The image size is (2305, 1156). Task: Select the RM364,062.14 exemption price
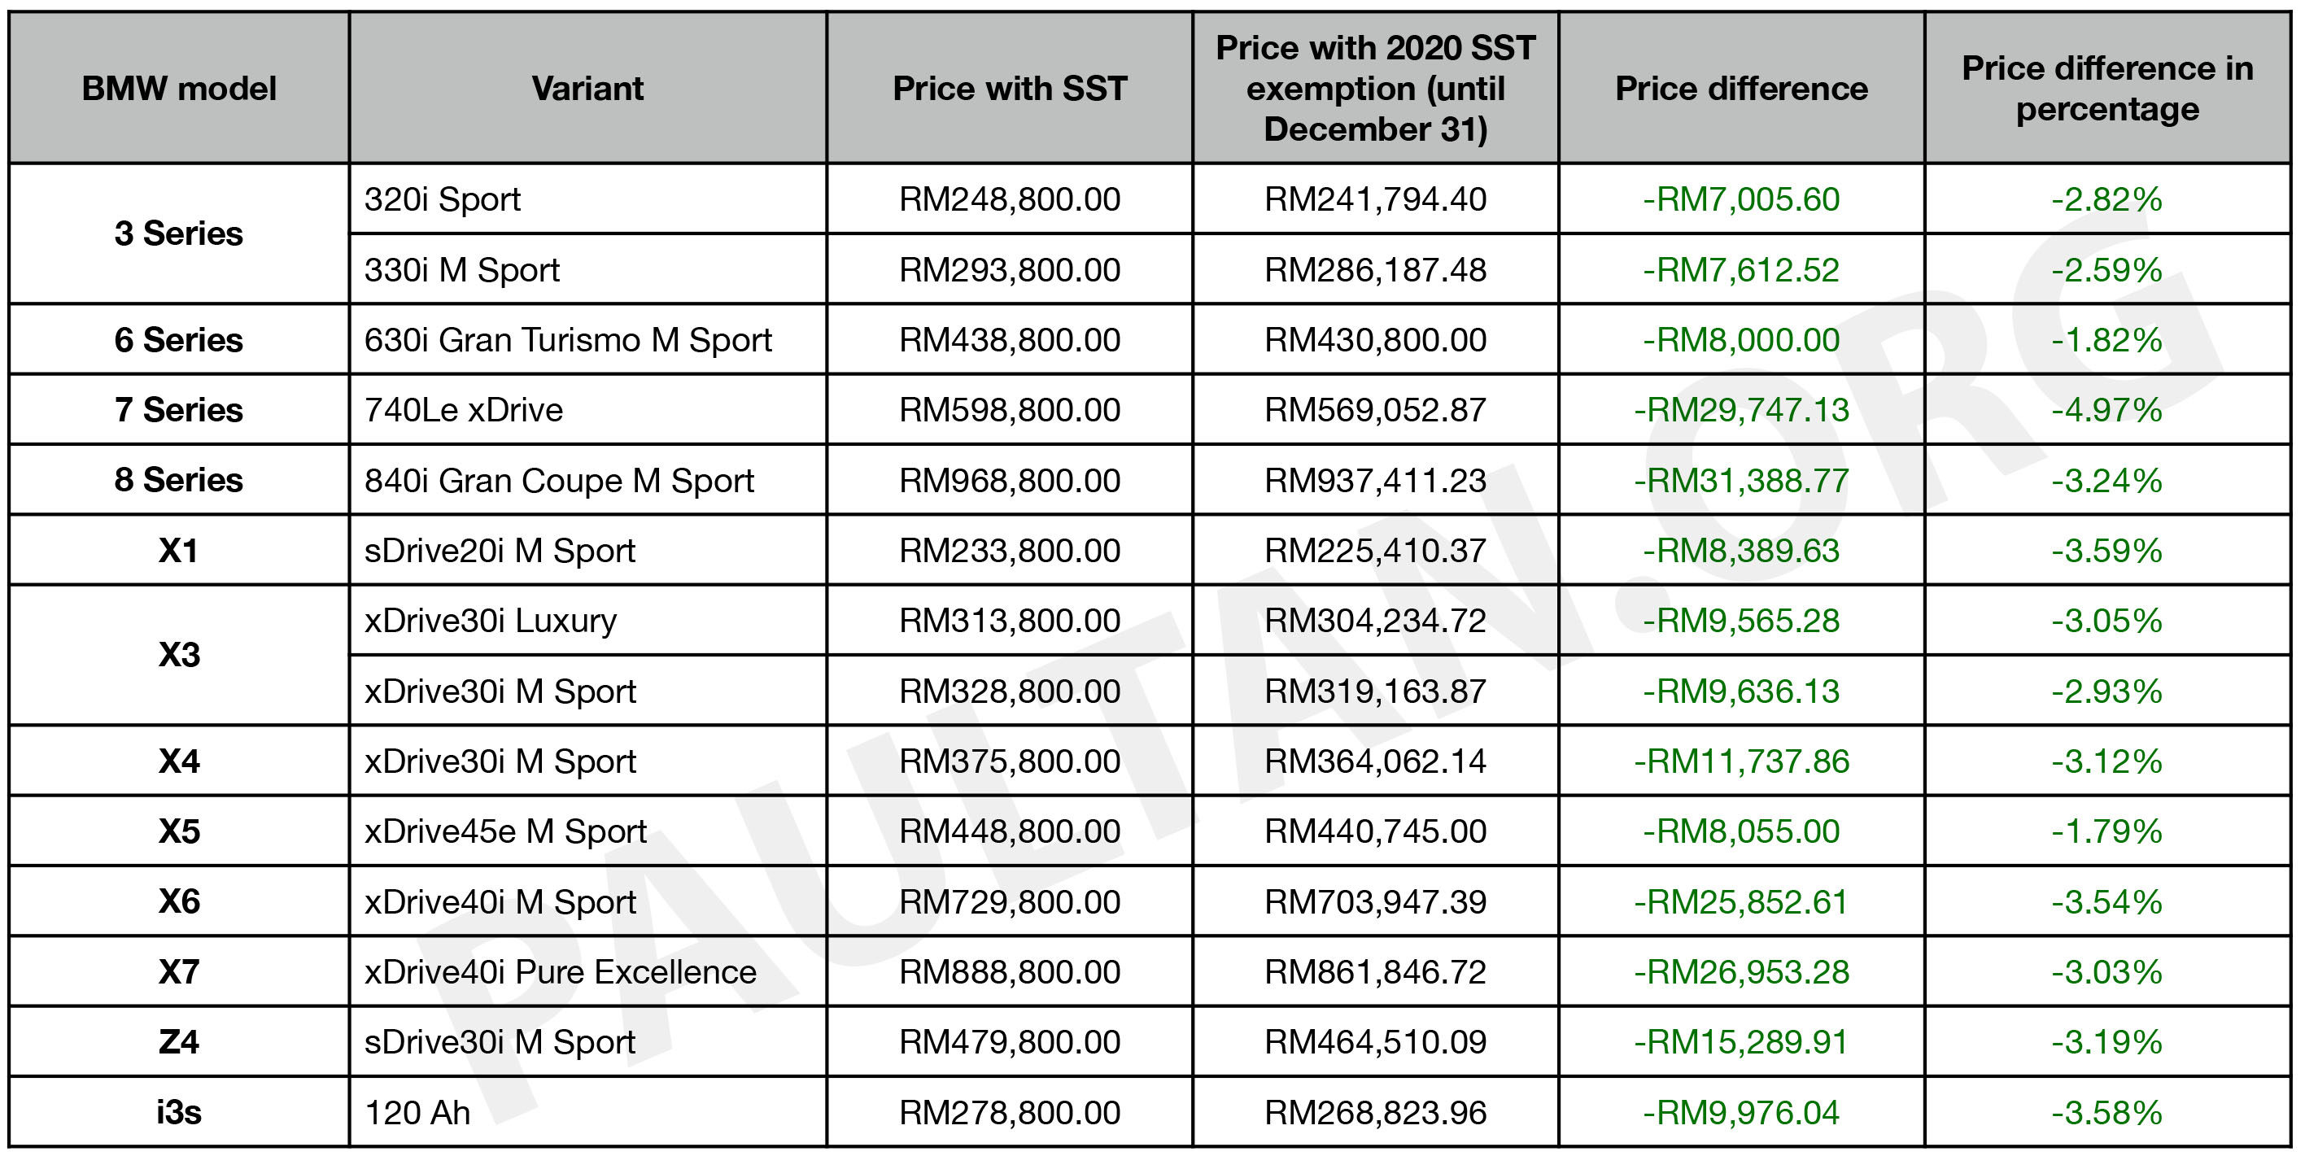1375,761
